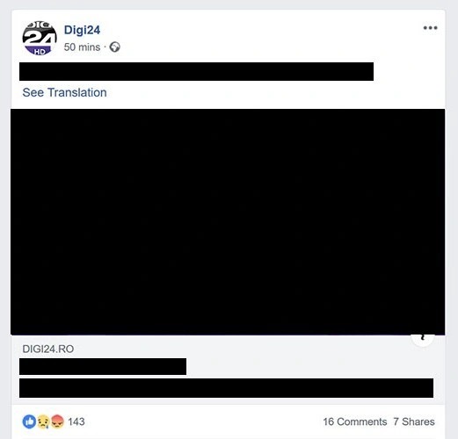
Task: Click the large black link preview image
Action: click(228, 222)
